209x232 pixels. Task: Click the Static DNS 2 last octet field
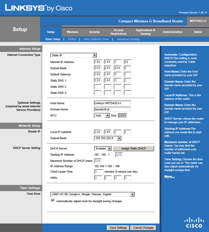[x=127, y=87]
